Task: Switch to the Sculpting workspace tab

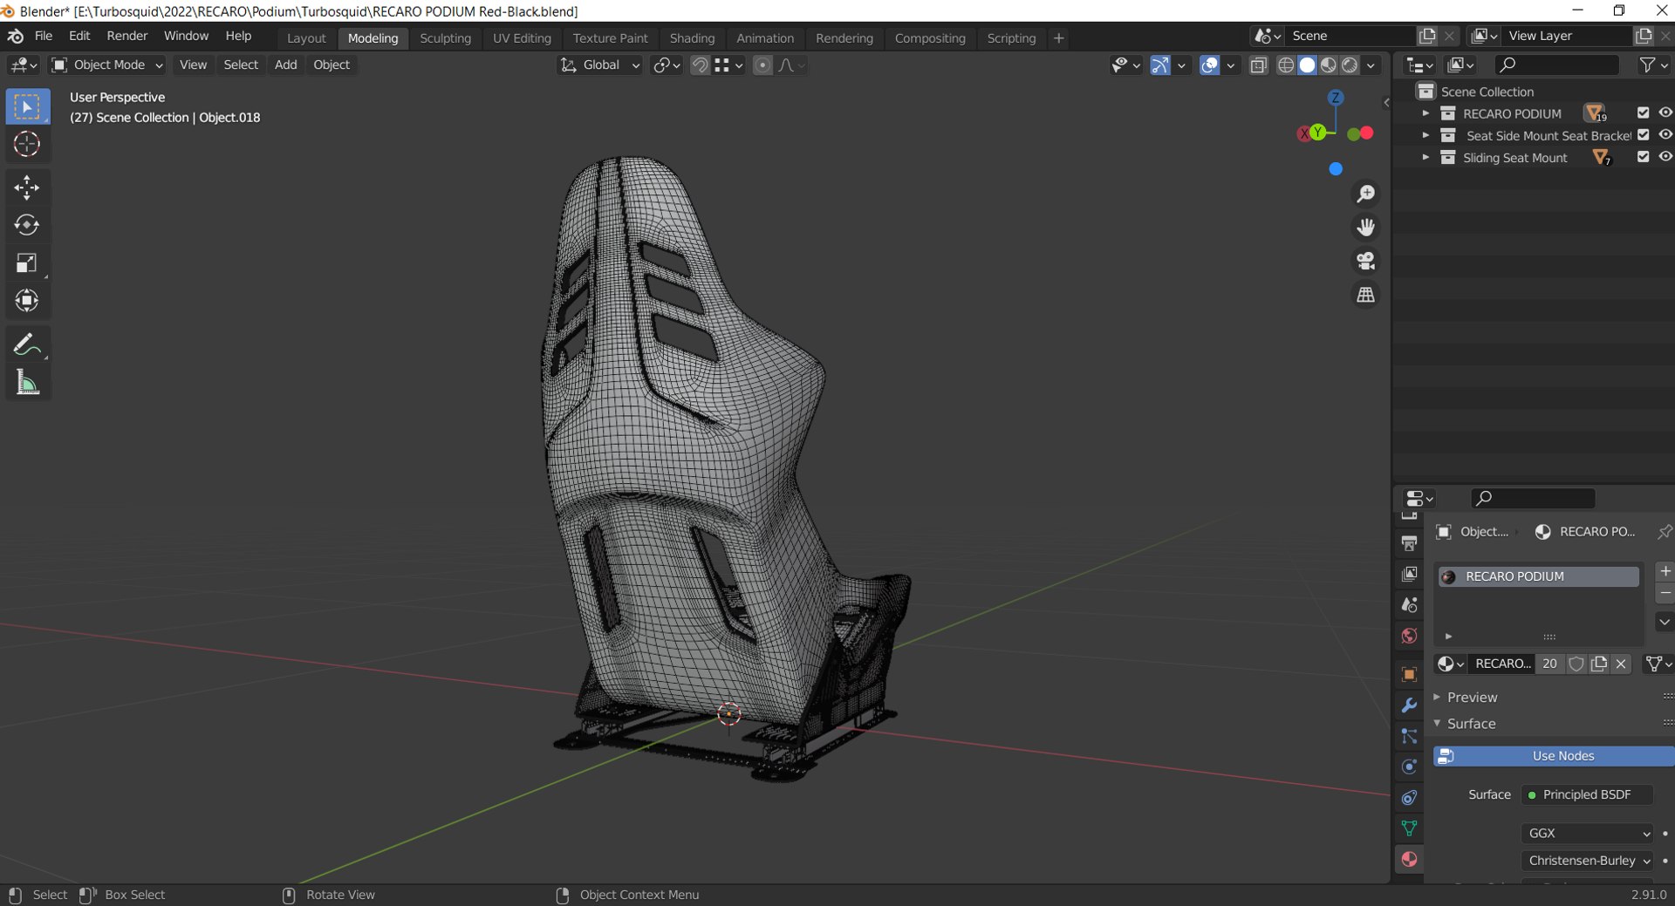Action: [445, 38]
